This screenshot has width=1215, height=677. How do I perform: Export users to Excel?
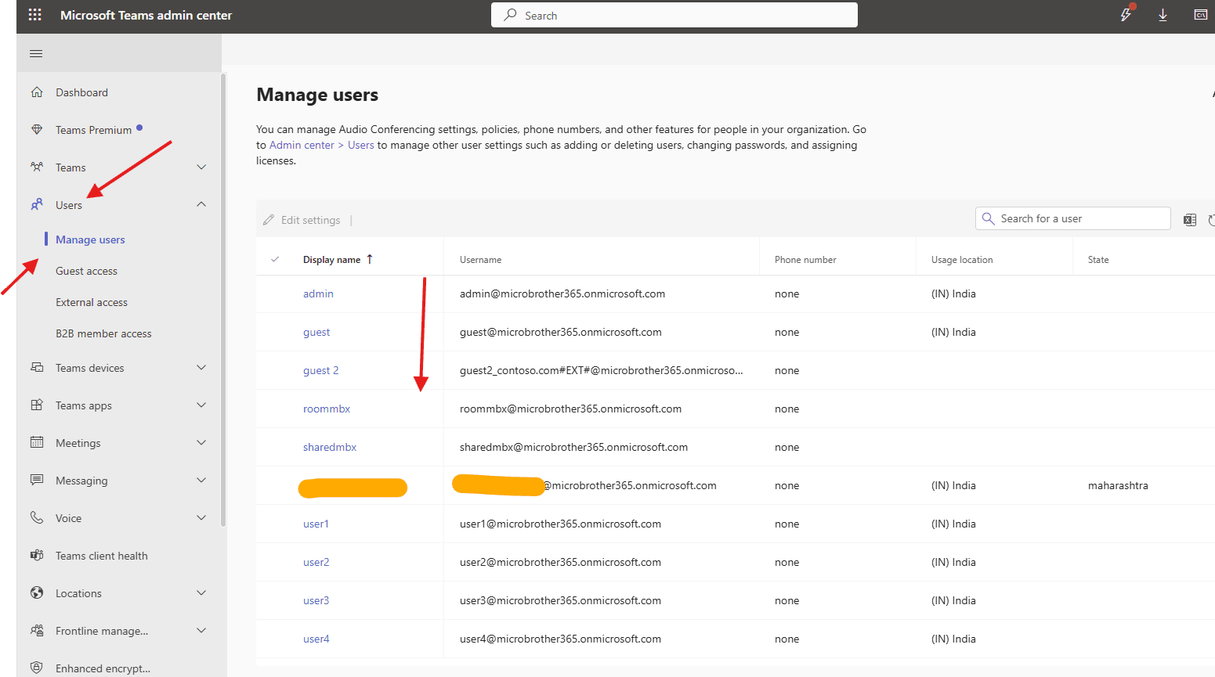click(1189, 220)
